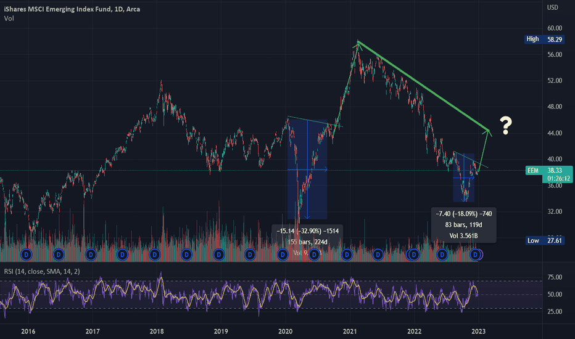Click the 2019 time axis label
575x339 pixels.
point(221,332)
